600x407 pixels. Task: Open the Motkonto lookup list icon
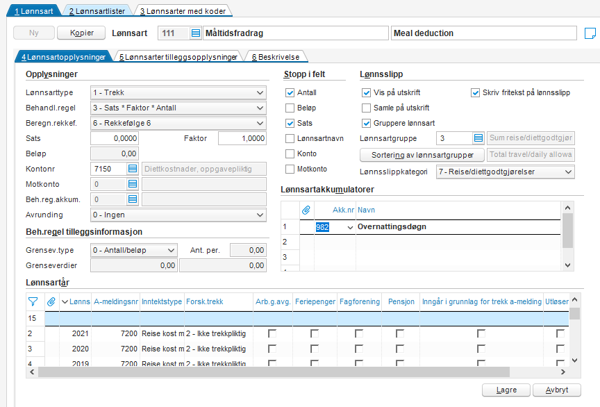click(133, 184)
